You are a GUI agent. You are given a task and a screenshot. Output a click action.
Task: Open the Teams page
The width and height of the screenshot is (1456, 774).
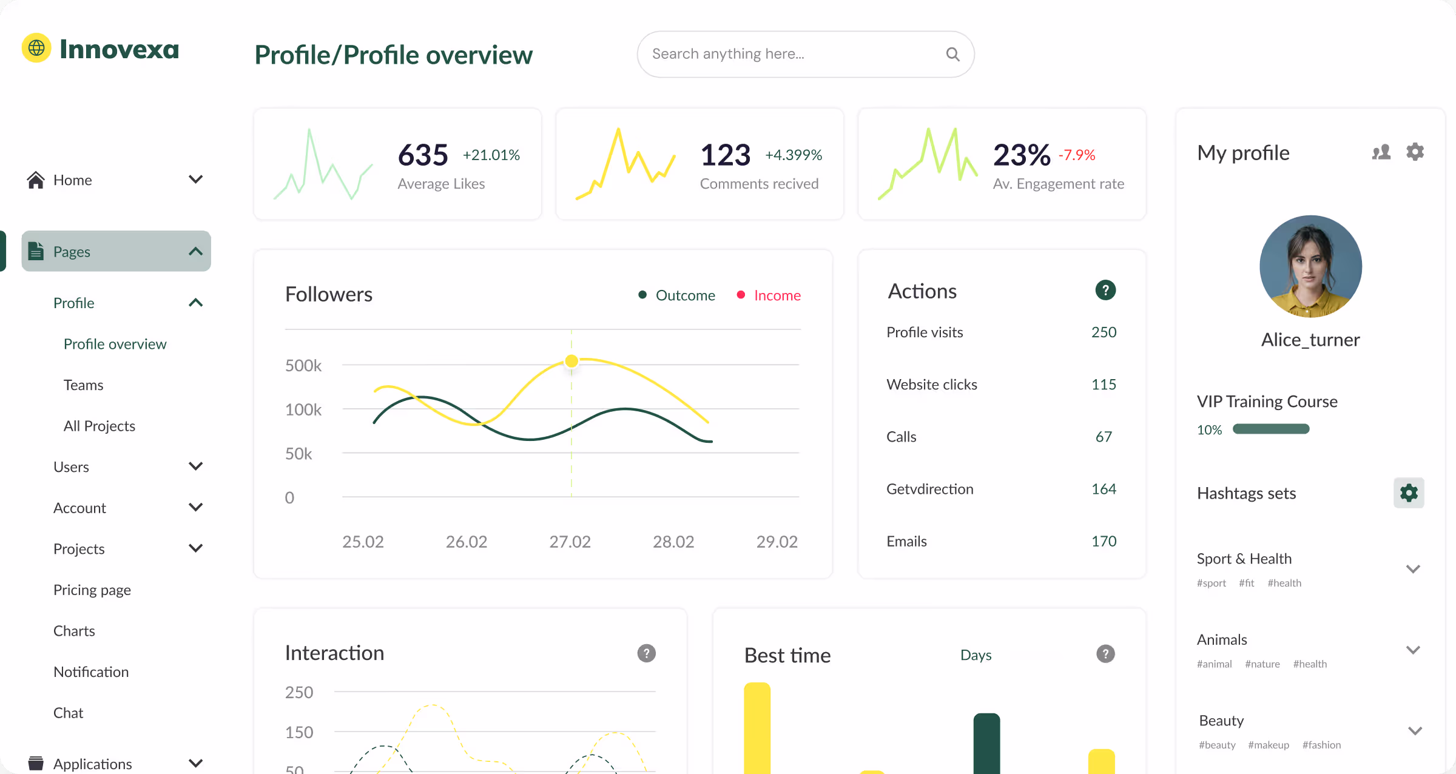[x=83, y=385]
